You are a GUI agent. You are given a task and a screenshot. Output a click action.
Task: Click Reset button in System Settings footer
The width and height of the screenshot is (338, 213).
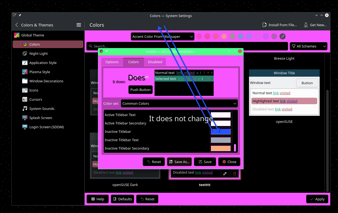(147, 199)
